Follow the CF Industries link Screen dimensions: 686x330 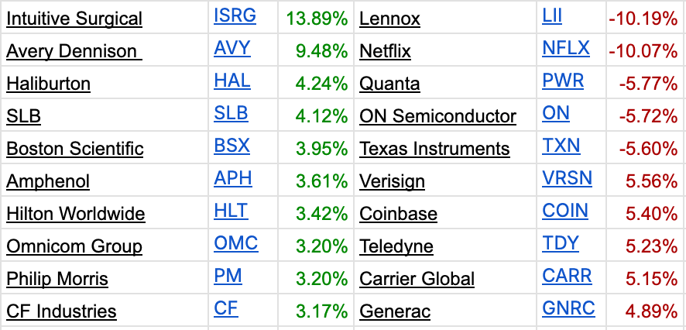(61, 311)
